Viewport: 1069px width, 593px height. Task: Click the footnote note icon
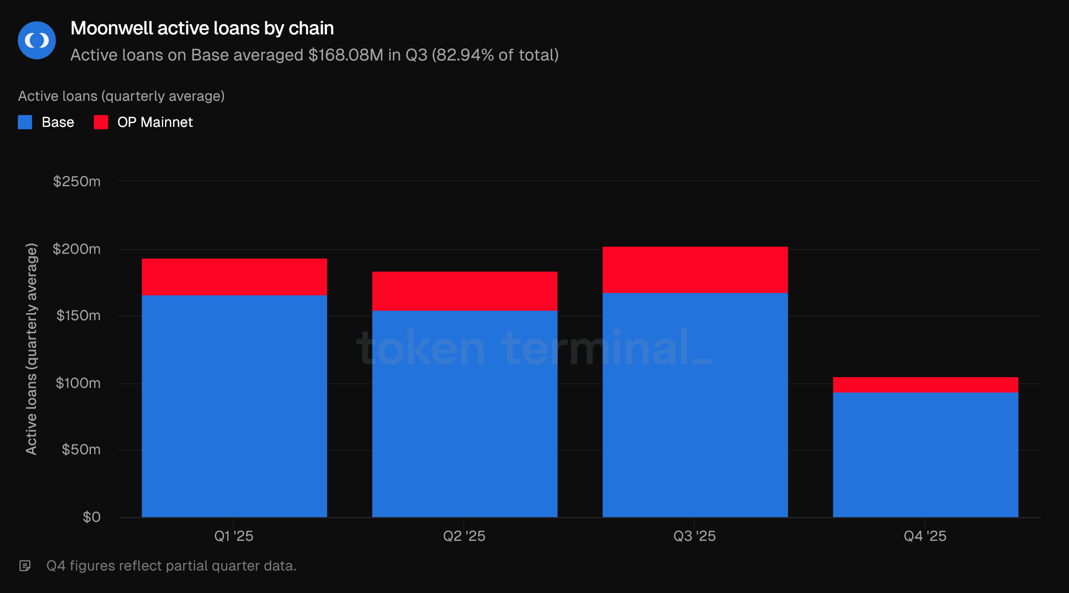(25, 566)
